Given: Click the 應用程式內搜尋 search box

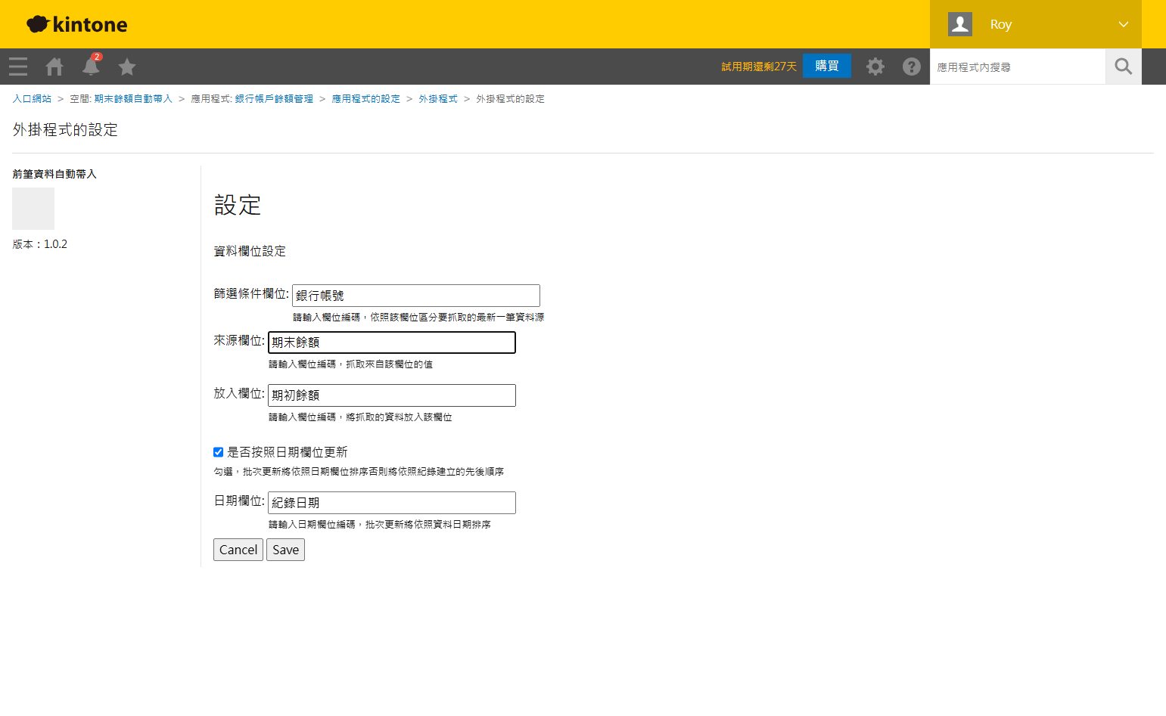Looking at the screenshot, I should point(1018,67).
